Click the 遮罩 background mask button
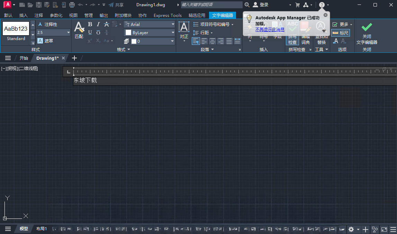 [45, 41]
